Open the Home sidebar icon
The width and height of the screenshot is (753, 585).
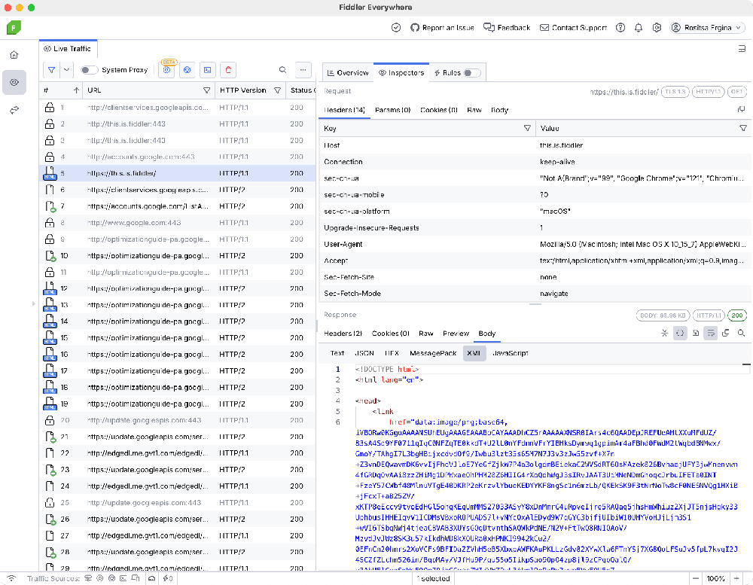coord(14,55)
